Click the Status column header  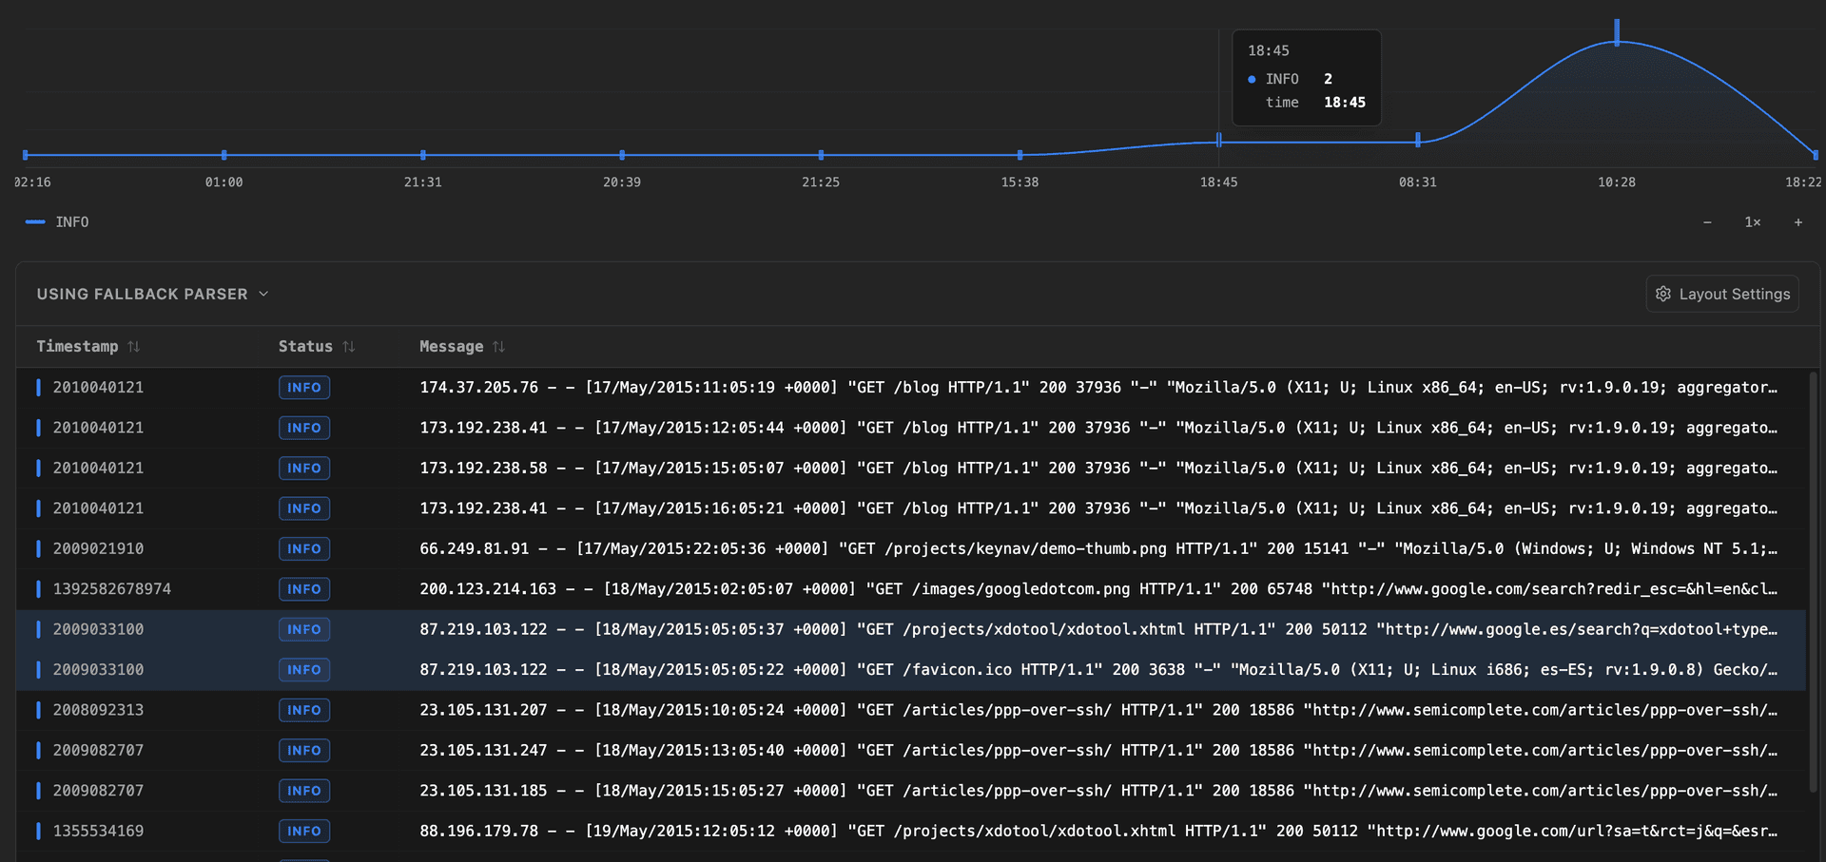coord(305,346)
